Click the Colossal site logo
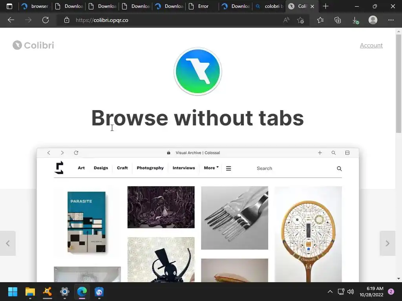The image size is (402, 301). pyautogui.click(x=59, y=168)
